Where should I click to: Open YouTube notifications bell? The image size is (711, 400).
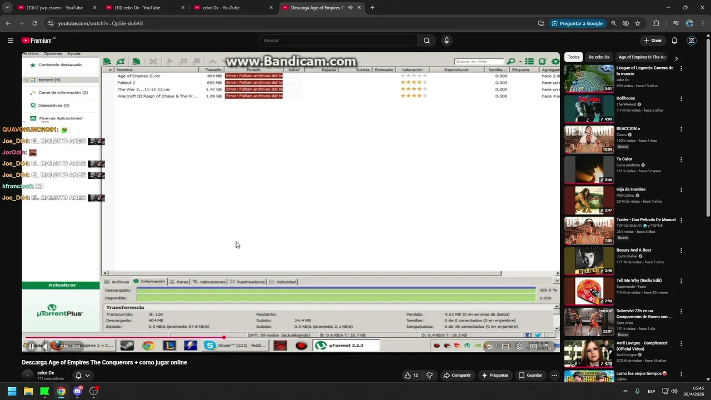pos(674,41)
